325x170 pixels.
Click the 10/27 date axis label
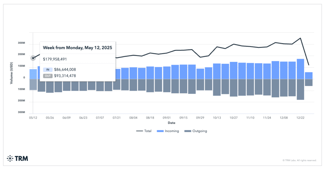click(234, 118)
